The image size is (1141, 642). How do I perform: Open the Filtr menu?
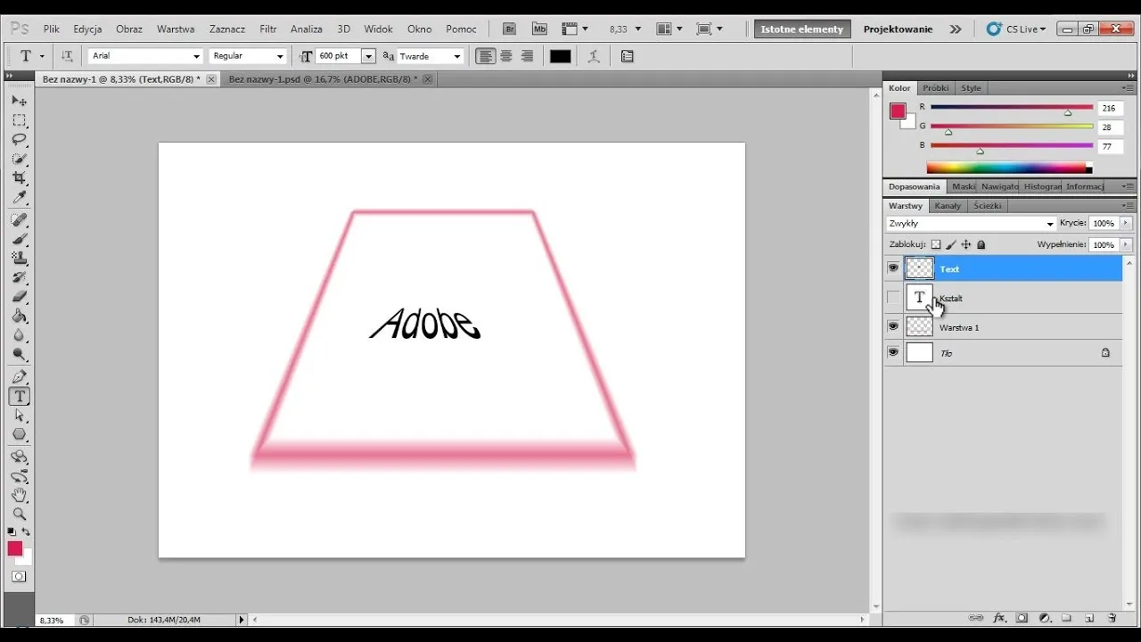tap(267, 29)
